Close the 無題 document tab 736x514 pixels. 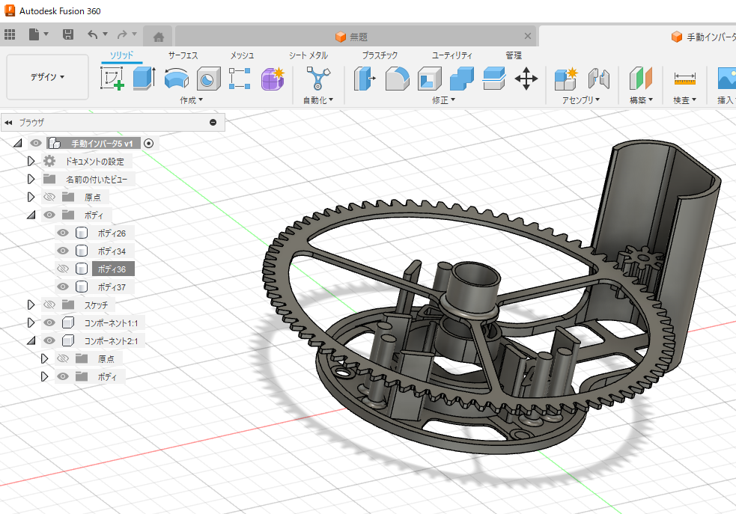click(x=528, y=36)
